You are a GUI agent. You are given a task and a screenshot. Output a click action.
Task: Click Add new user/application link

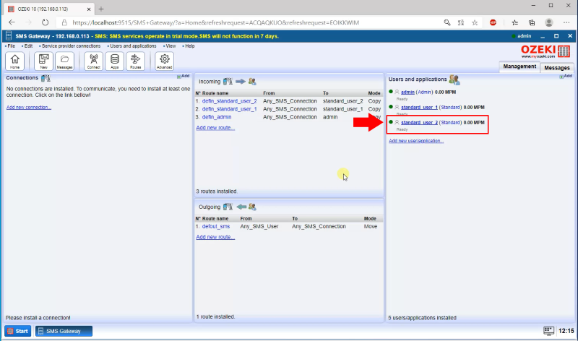pyautogui.click(x=416, y=141)
